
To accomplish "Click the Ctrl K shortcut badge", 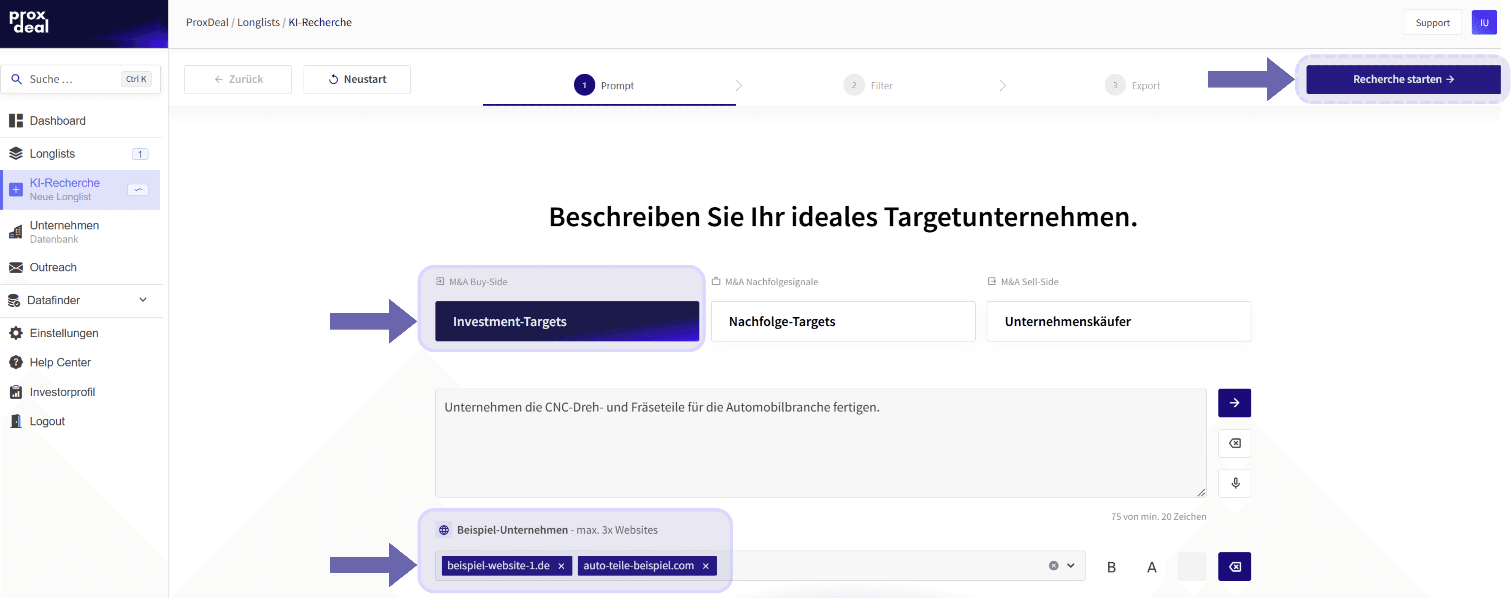I will click(x=136, y=79).
